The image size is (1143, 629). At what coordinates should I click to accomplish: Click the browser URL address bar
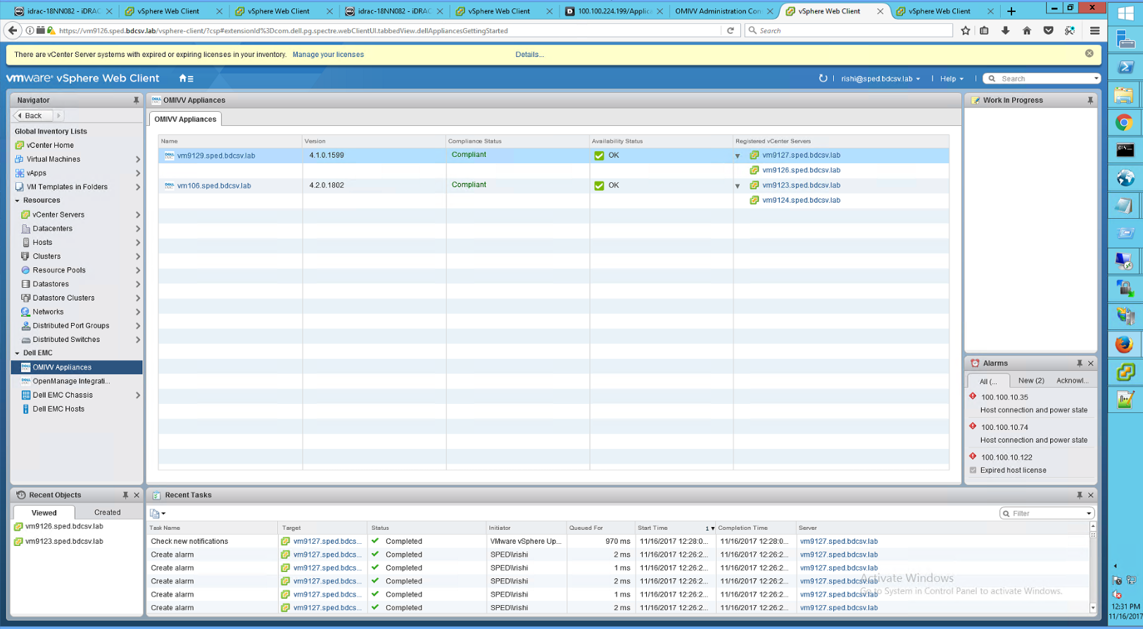point(387,30)
